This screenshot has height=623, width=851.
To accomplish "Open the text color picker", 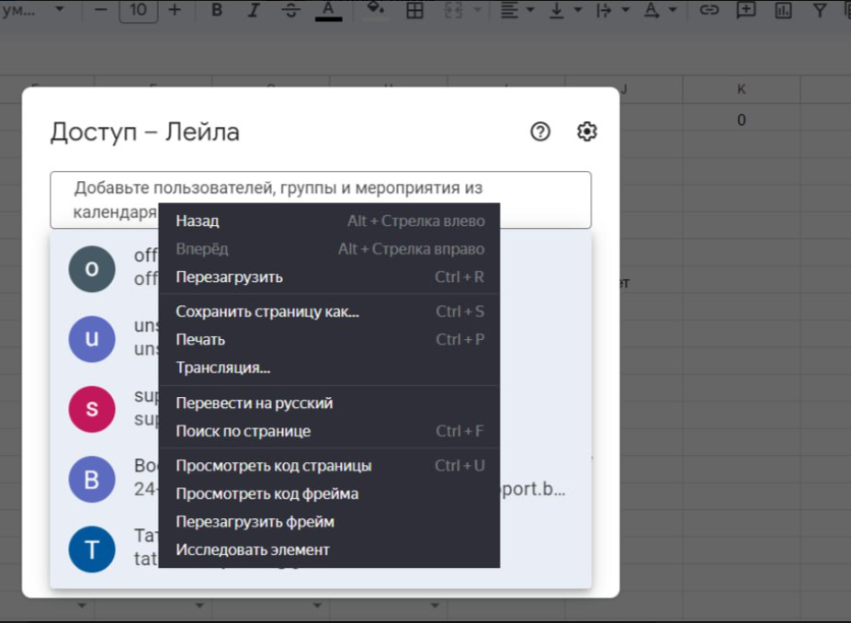I will tap(328, 10).
